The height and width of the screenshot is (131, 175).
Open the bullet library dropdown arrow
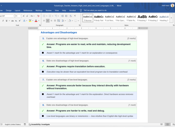tap(47, 16)
